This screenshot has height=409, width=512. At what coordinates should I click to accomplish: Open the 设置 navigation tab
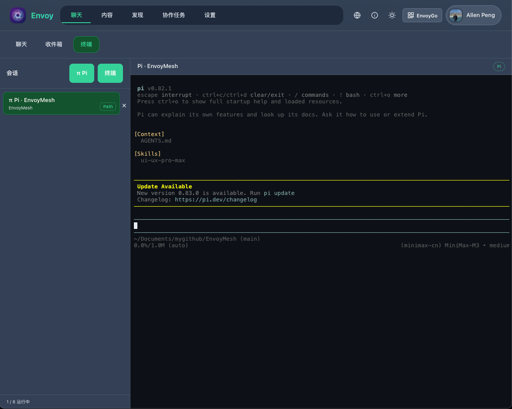(x=210, y=15)
